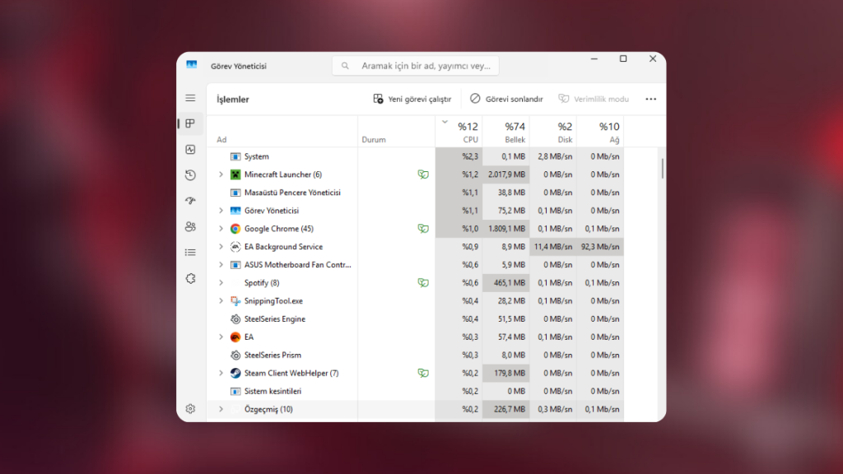Image resolution: width=843 pixels, height=474 pixels.
Task: Open the App history sidebar icon
Action: tap(190, 175)
